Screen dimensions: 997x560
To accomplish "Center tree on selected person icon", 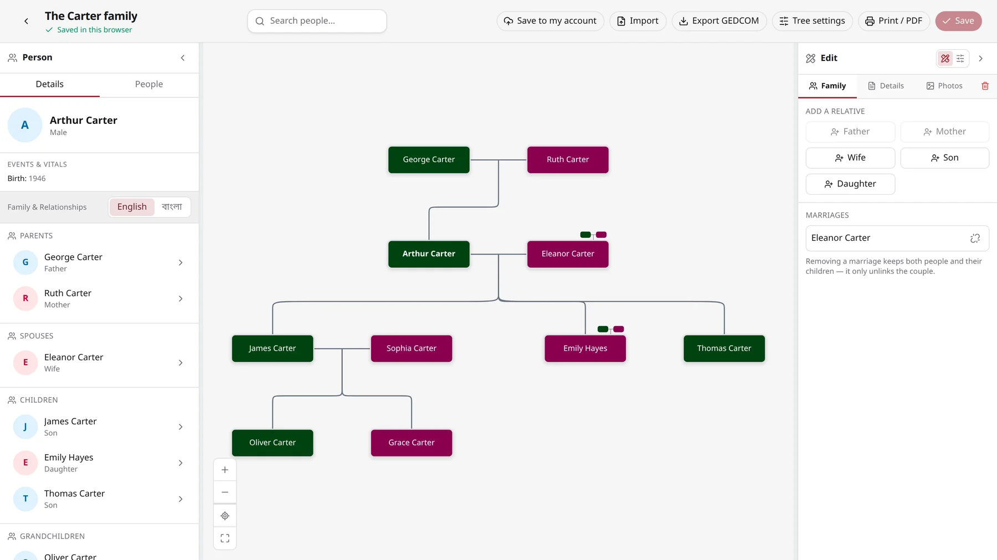I will pos(225,516).
